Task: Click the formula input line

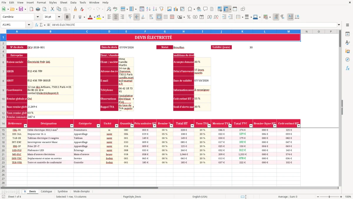Action: 194,25
